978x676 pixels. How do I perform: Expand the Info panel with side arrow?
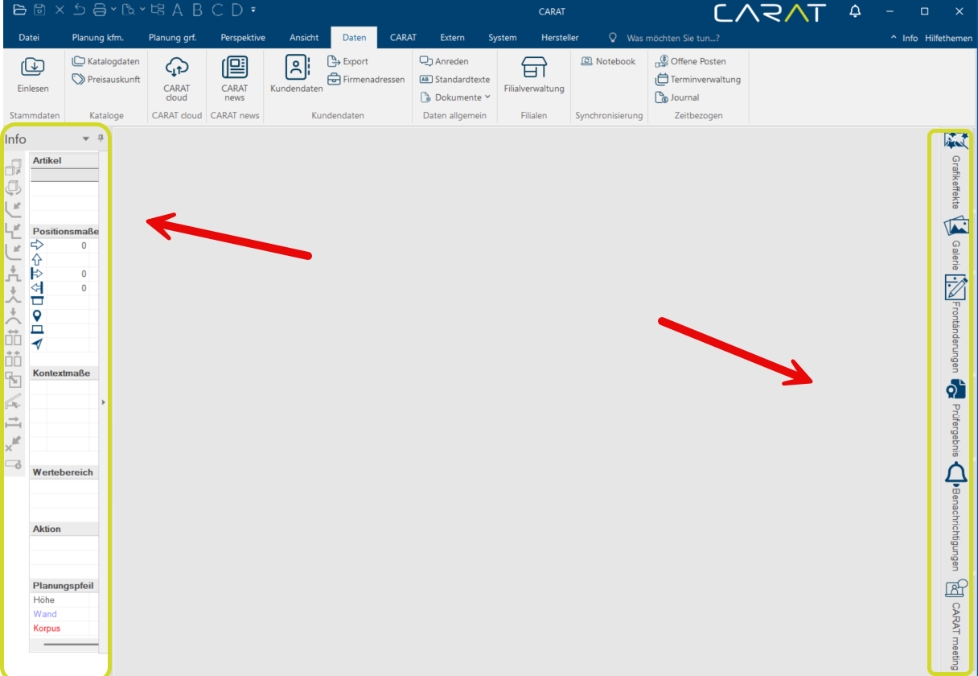[x=103, y=401]
